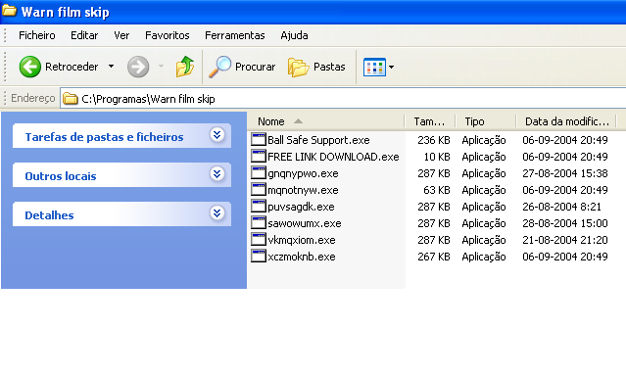Select file name sawowumx.exe

[x=305, y=223]
